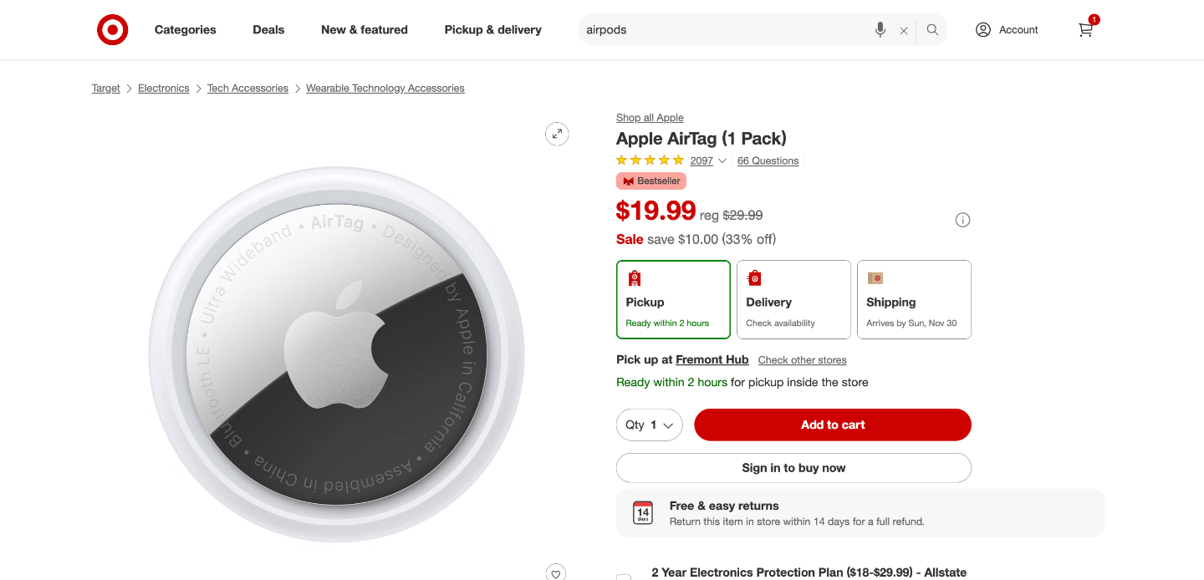
Task: Open the Qty quantity dropdown
Action: [650, 425]
